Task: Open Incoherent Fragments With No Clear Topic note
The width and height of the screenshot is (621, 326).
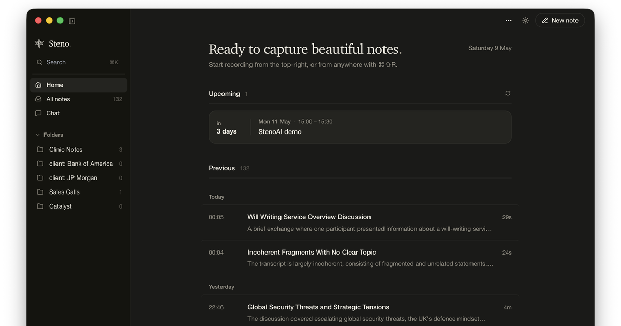Action: (x=360, y=258)
